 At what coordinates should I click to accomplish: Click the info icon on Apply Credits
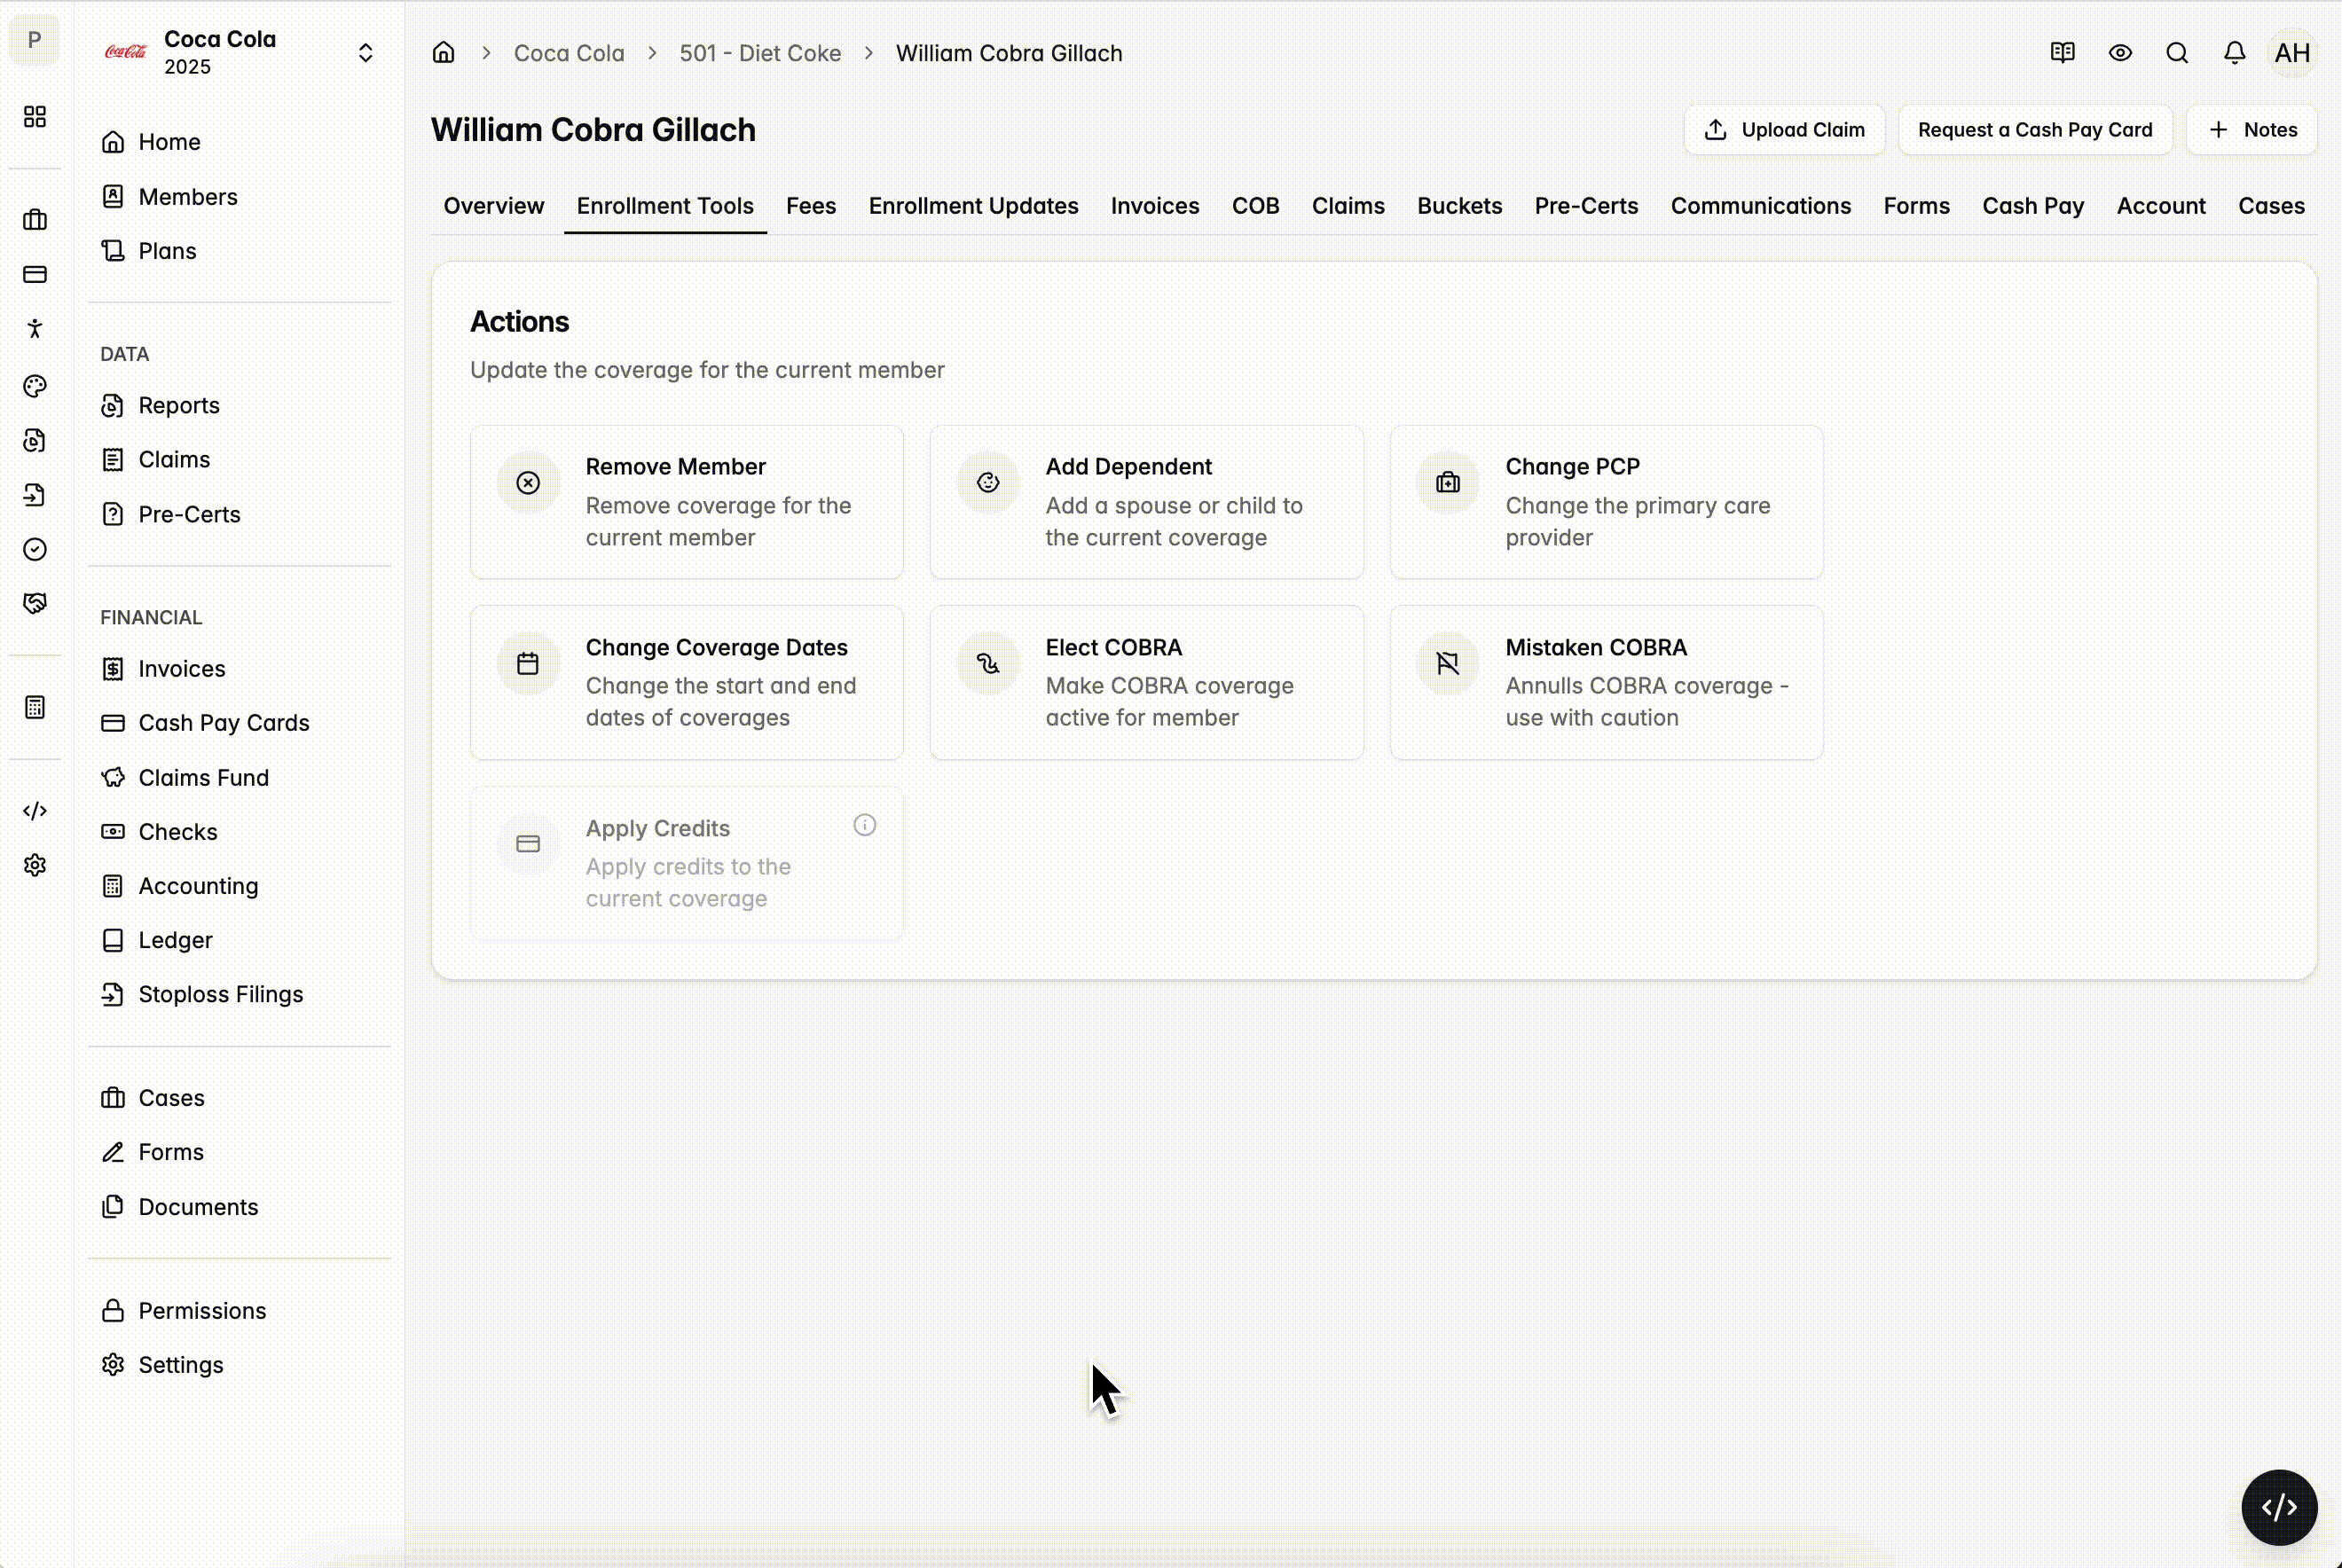[864, 825]
